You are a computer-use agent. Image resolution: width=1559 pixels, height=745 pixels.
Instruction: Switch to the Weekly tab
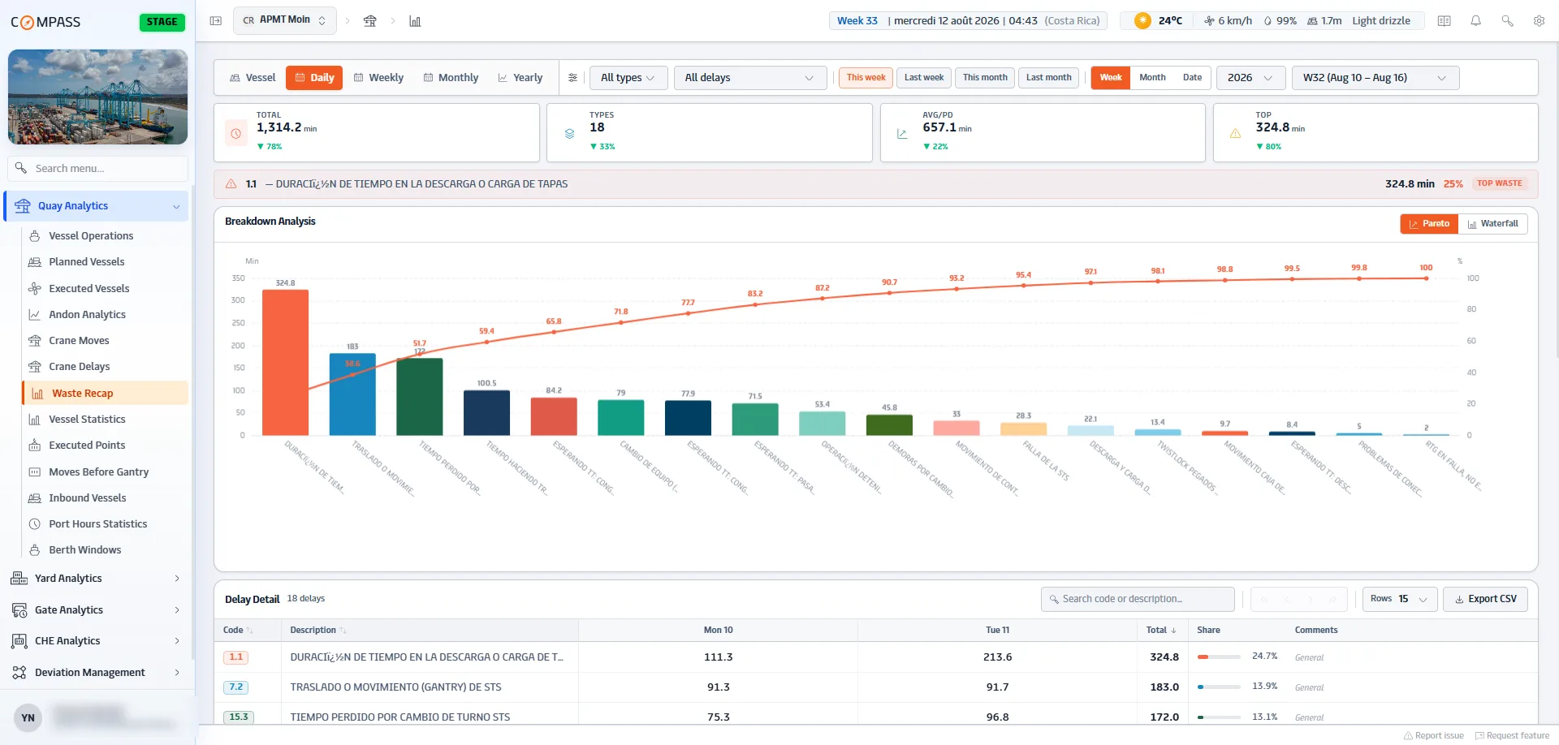point(378,78)
